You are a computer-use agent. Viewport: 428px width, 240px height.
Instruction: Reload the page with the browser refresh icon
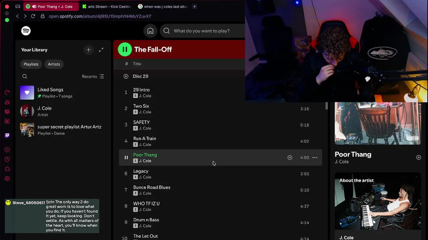click(33, 16)
